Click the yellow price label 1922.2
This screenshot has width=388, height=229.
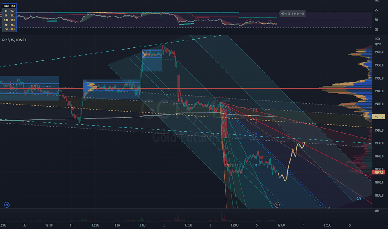point(378,117)
